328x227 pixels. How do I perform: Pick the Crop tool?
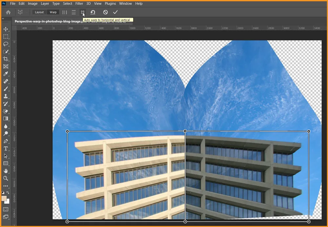[x=6, y=59]
